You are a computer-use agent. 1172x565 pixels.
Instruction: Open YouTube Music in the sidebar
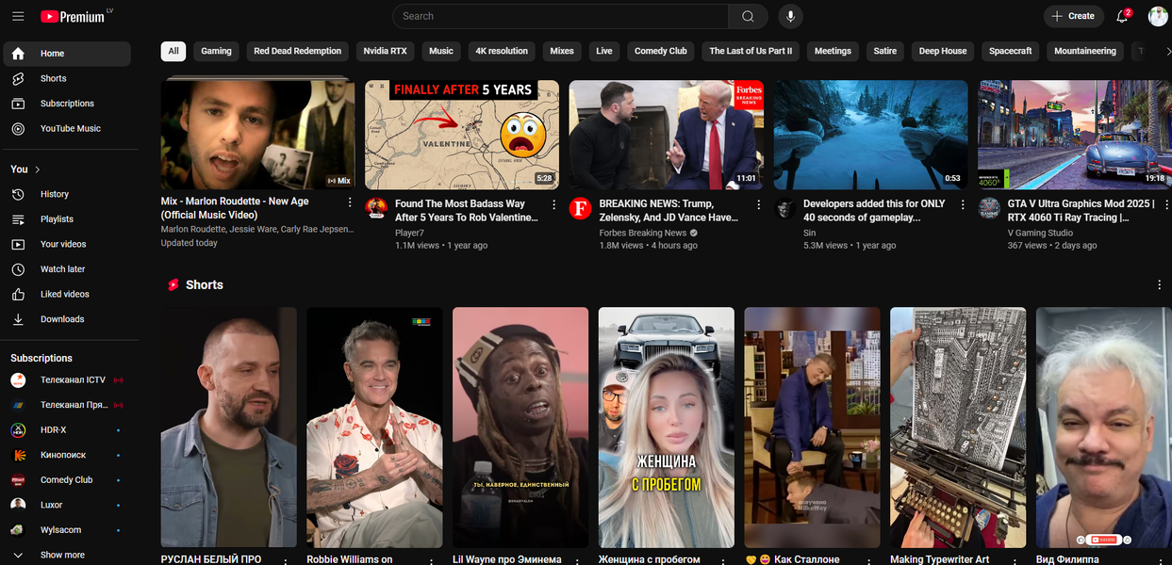[x=67, y=128]
